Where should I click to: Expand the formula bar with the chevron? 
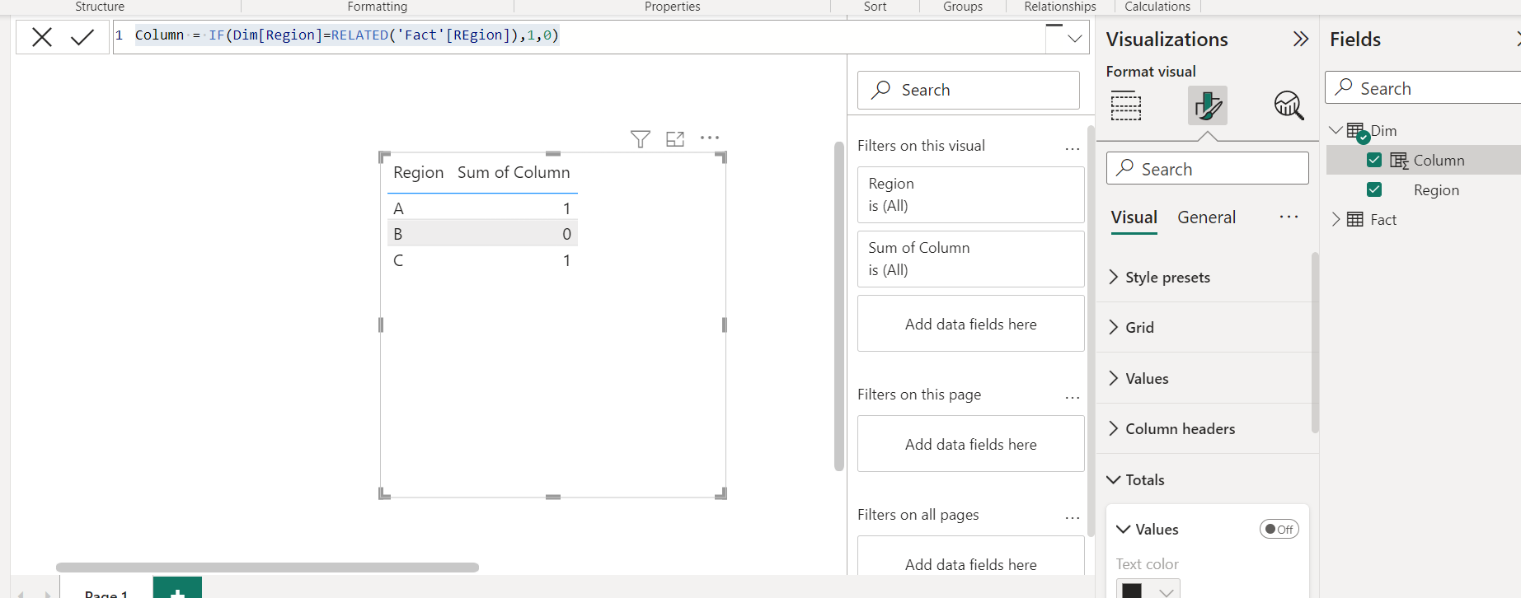click(x=1075, y=38)
